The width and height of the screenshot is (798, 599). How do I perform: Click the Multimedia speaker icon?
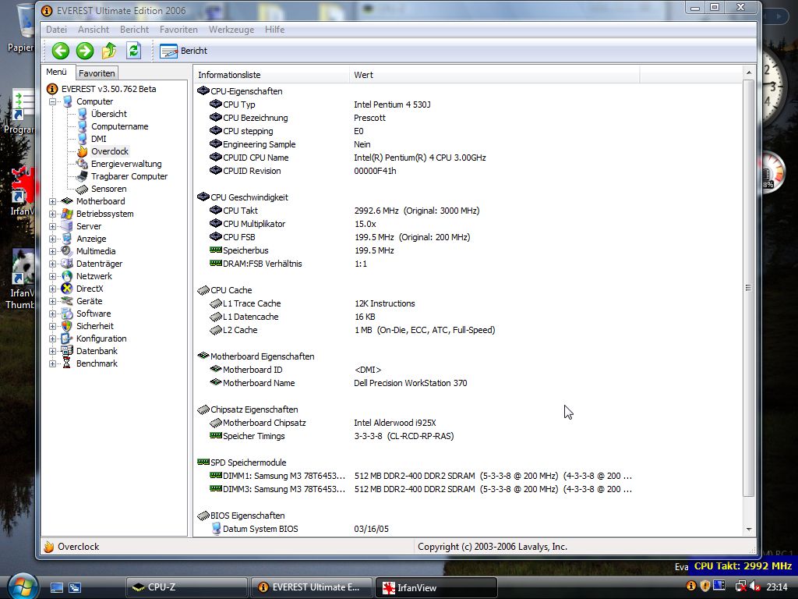click(67, 251)
